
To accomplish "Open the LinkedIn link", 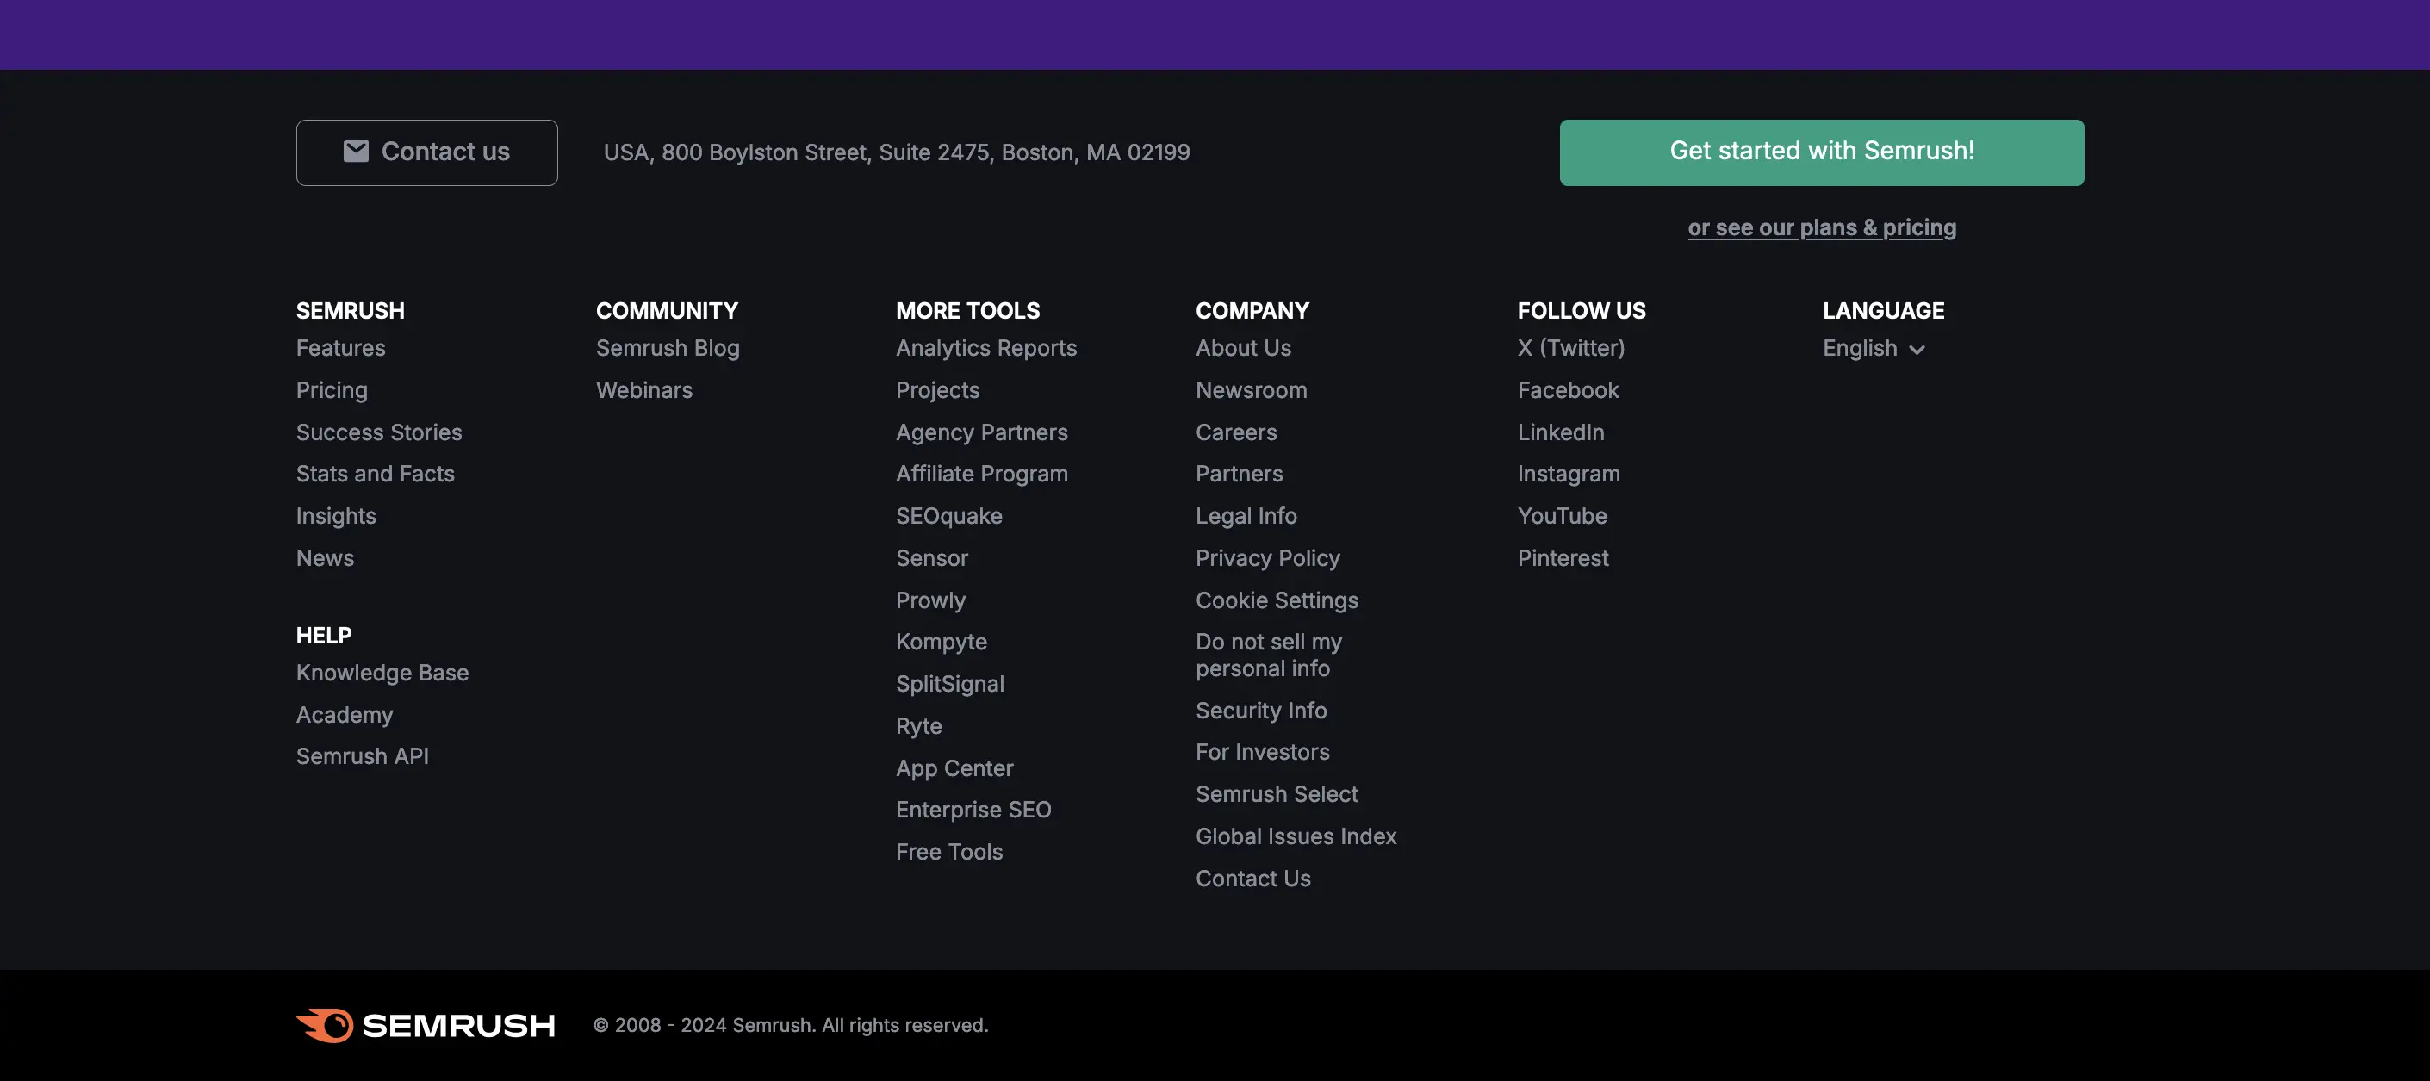I will tap(1560, 432).
